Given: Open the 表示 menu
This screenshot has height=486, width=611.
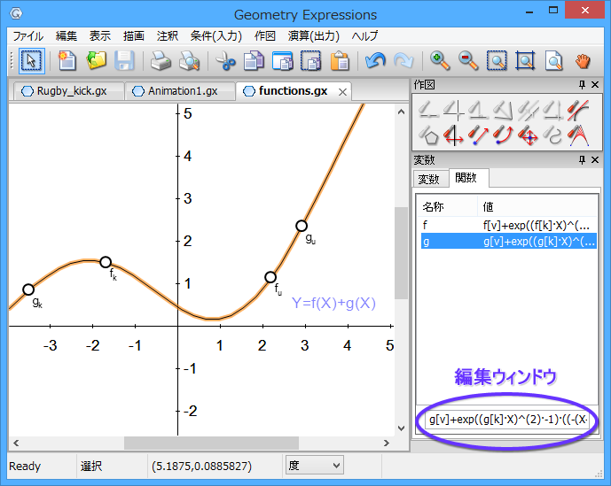Looking at the screenshot, I should [x=100, y=36].
